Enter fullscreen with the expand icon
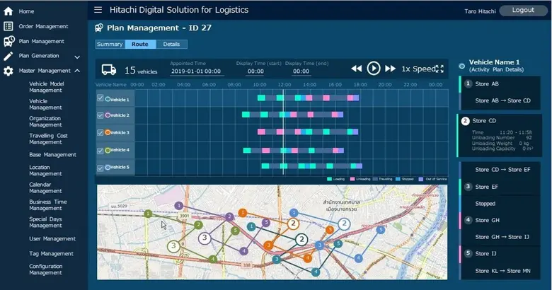The height and width of the screenshot is (290, 552). 440,69
